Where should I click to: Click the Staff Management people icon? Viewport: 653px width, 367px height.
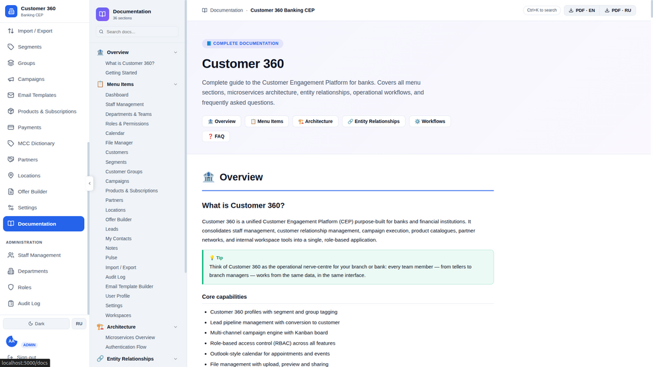coord(11,255)
